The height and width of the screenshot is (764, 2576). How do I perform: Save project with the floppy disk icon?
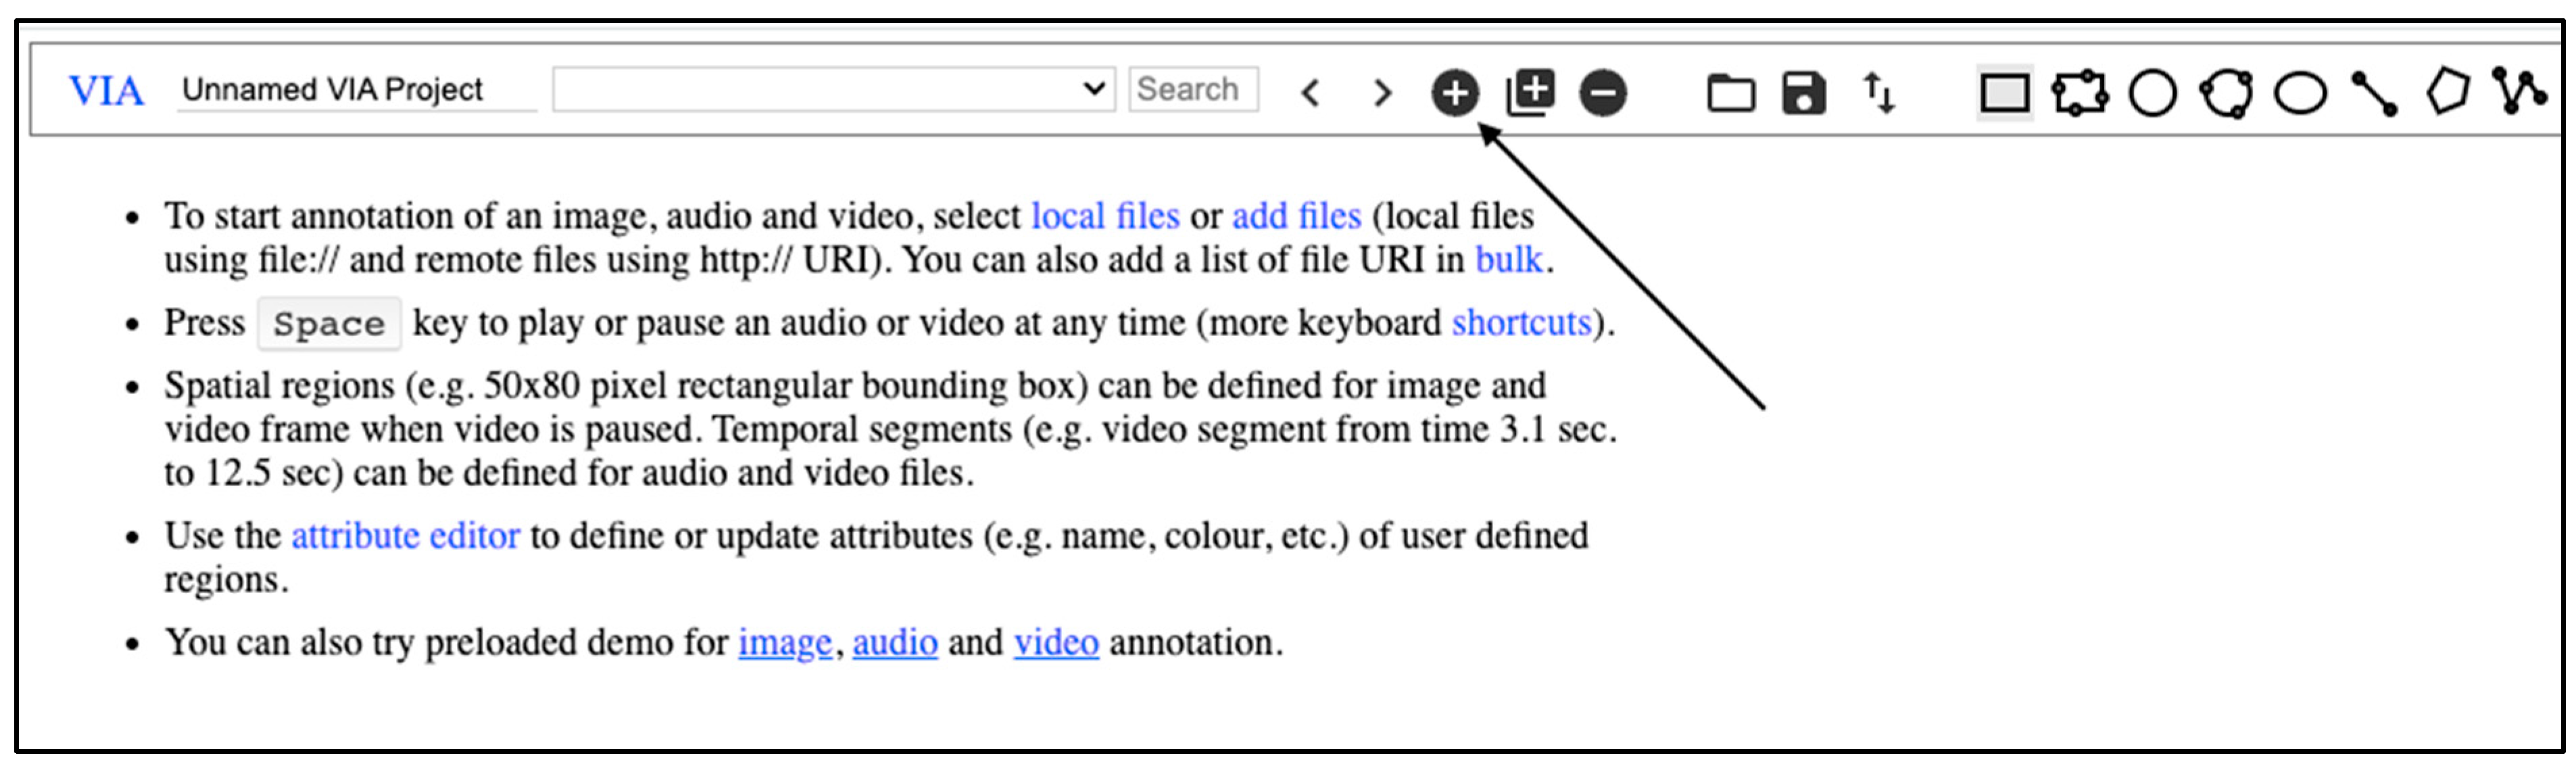click(x=1803, y=93)
